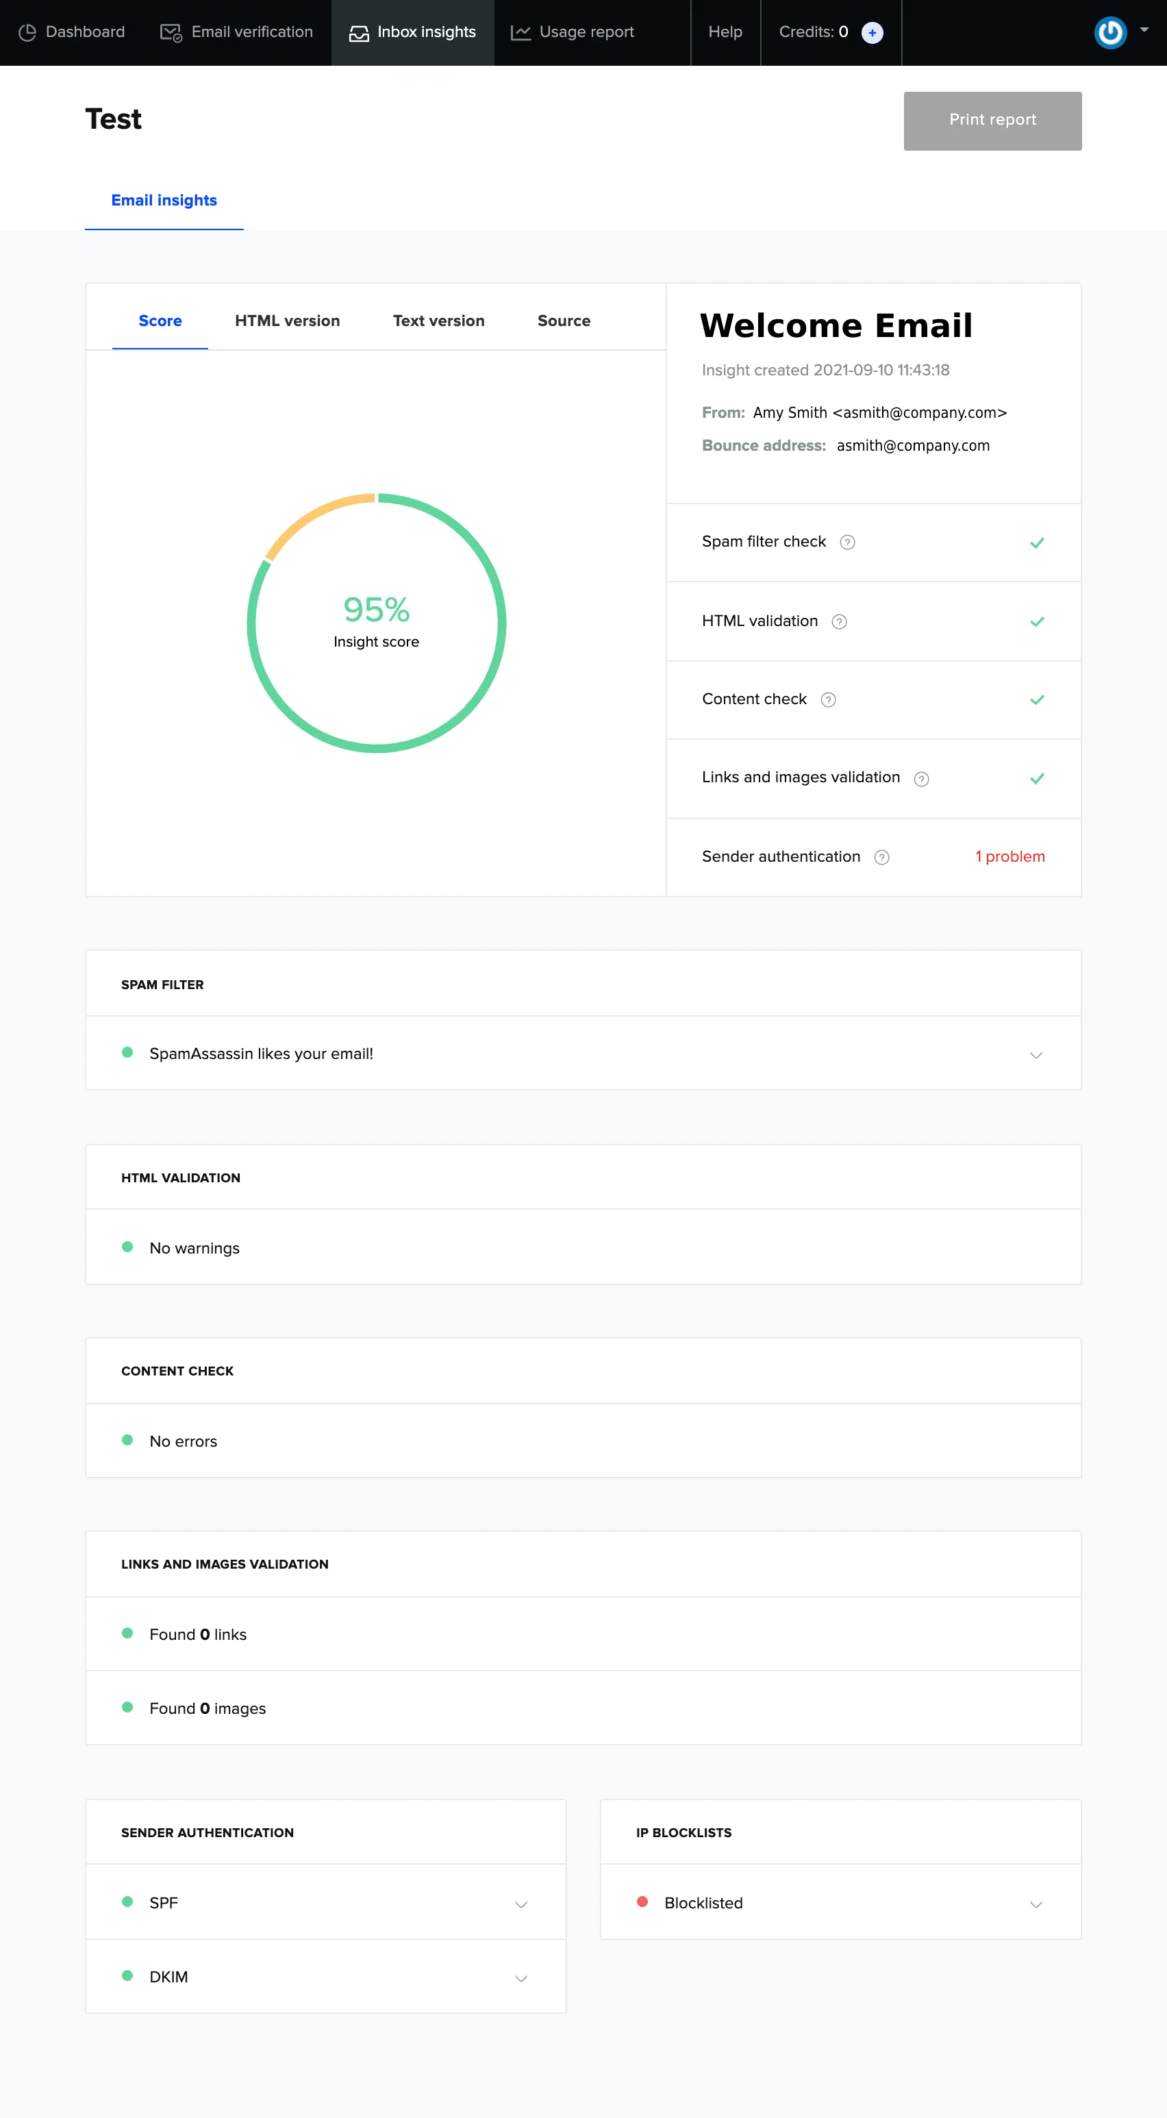This screenshot has width=1167, height=2118.
Task: Click the Dashboard pie chart icon
Action: click(27, 33)
